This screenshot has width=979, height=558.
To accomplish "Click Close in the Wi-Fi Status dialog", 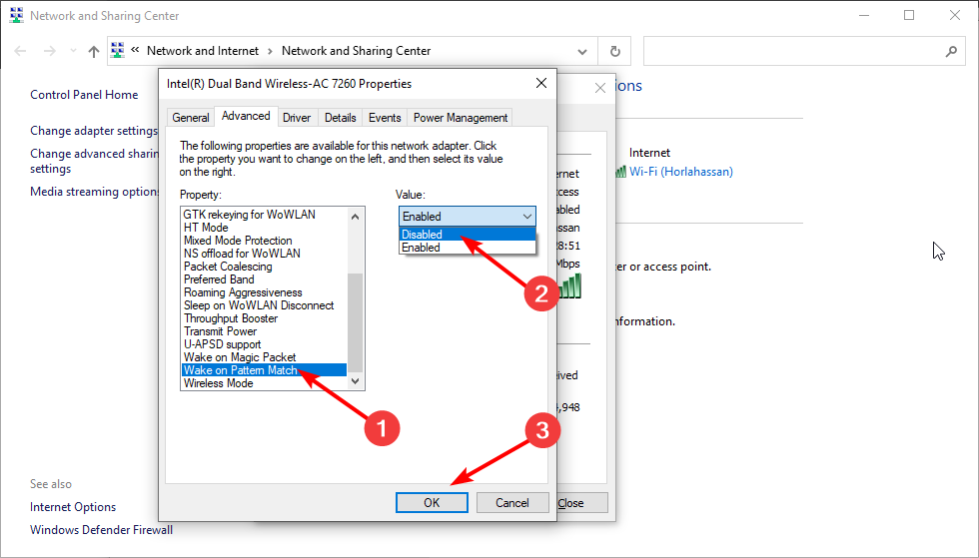I will pos(581,503).
